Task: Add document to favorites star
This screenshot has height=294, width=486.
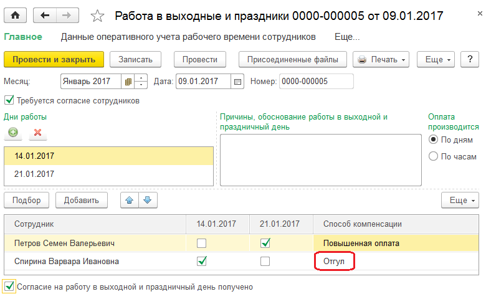Action: [97, 16]
